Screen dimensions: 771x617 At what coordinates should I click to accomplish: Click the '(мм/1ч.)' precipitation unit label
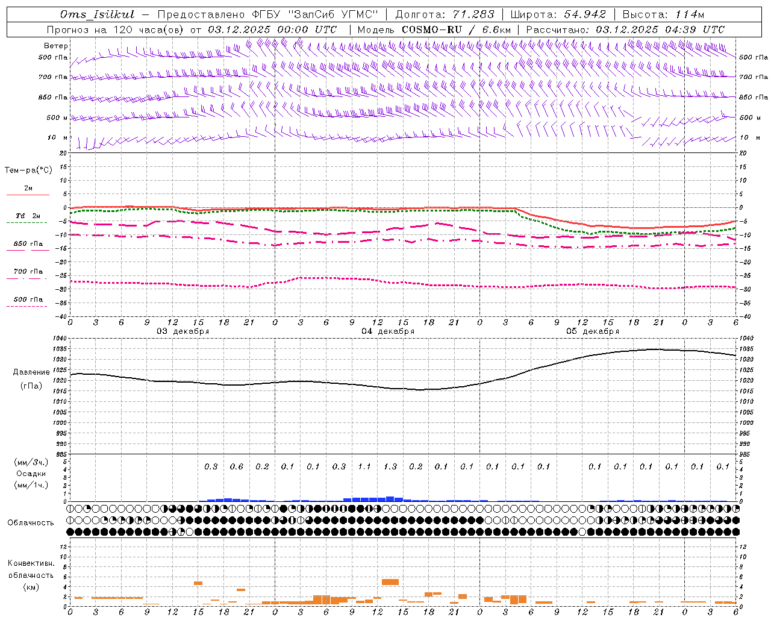click(x=31, y=485)
